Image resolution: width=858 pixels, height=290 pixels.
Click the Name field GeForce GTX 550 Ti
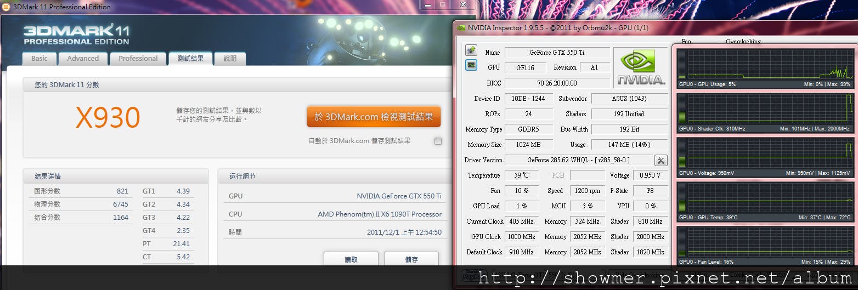tap(557, 53)
